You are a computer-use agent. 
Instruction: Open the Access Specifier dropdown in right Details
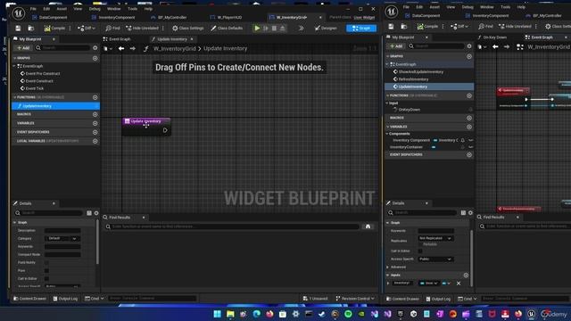[435, 259]
